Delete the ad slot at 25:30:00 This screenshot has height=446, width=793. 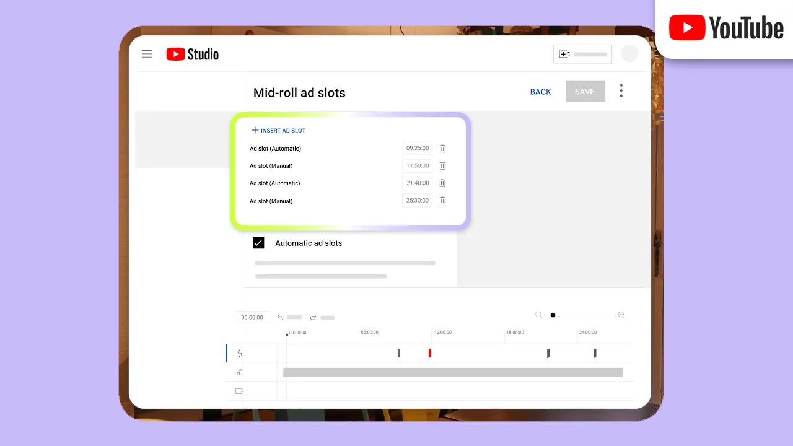pos(442,201)
